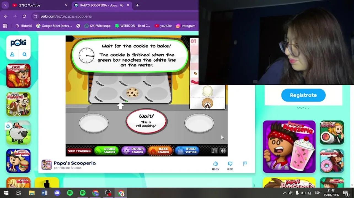Open the notification center icon

[x=346, y=193]
